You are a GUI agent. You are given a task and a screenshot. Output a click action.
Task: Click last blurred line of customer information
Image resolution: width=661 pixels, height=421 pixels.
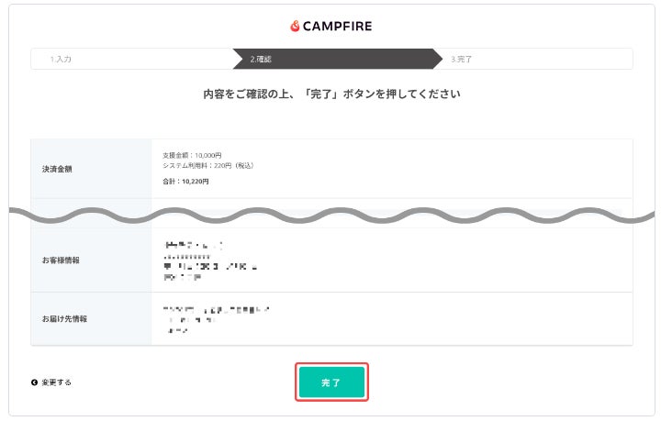(x=182, y=276)
